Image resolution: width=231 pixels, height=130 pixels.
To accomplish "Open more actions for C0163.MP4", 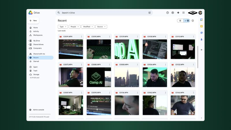I will (x=193, y=92).
